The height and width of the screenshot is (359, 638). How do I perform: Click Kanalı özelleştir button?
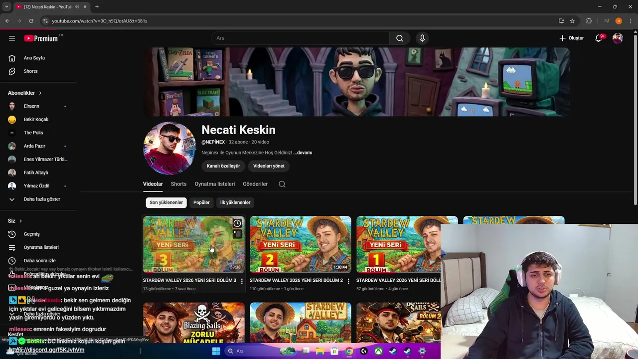pos(223,166)
